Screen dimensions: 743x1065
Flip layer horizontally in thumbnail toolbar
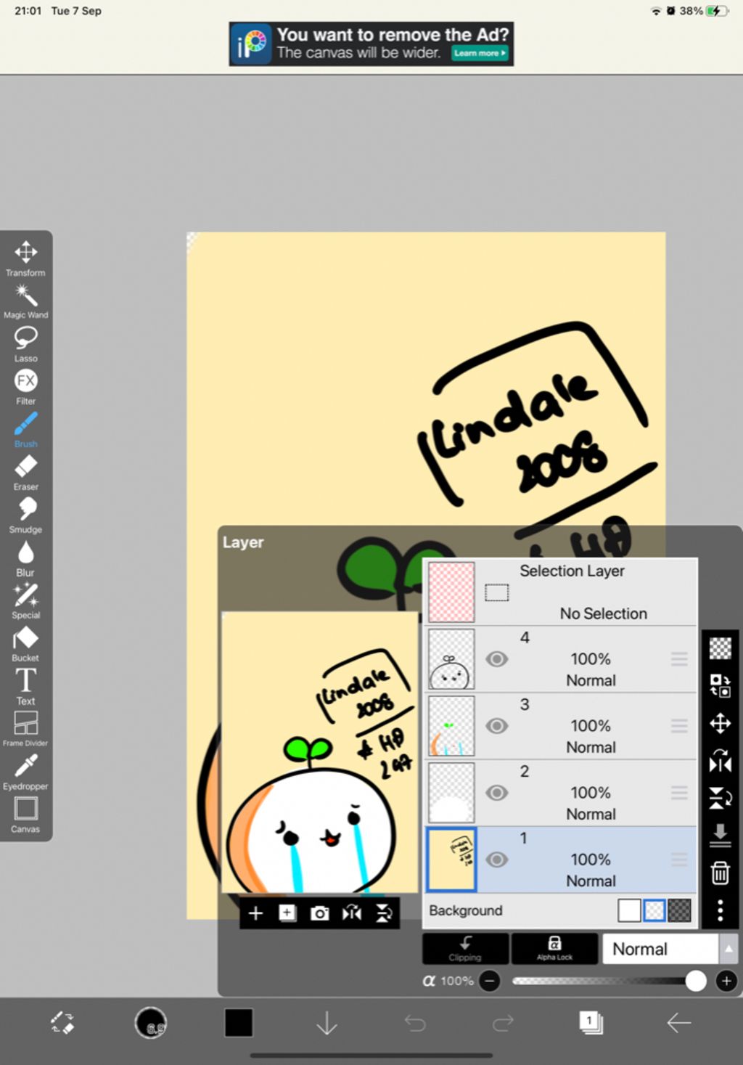(x=352, y=913)
